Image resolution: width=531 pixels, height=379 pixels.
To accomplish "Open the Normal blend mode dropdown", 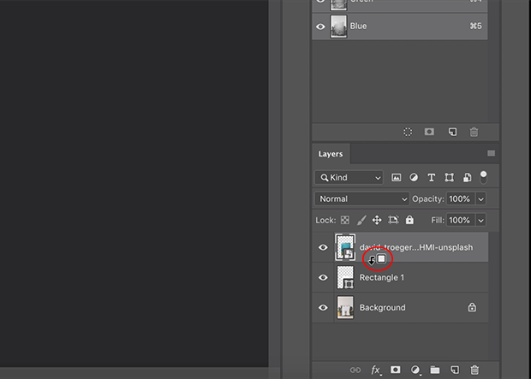I will (361, 199).
